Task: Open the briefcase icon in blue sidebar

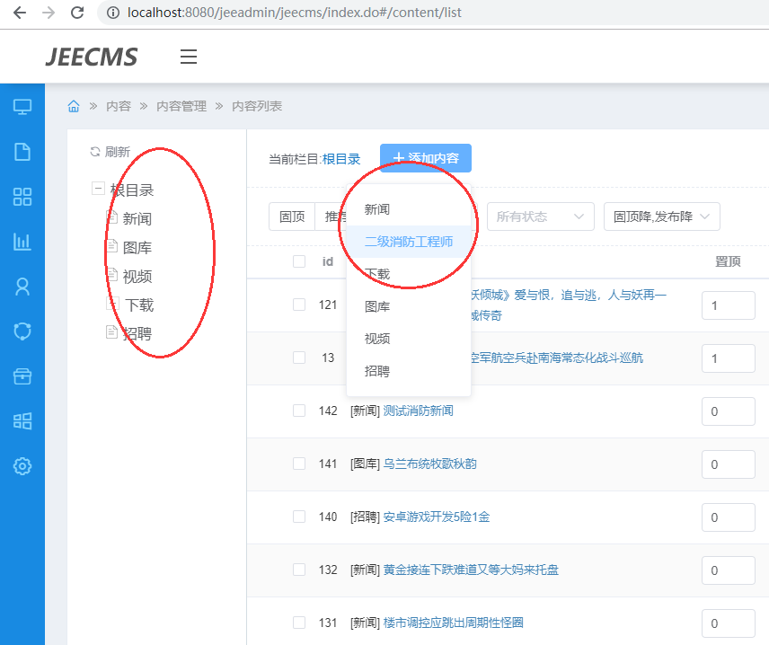Action: [22, 376]
